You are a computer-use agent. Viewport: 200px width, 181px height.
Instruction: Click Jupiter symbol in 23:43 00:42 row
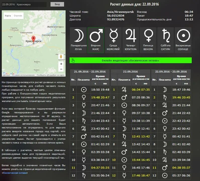84,129
